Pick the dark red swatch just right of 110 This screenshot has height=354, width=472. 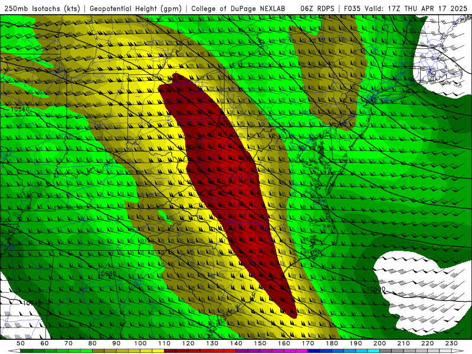pos(170,351)
